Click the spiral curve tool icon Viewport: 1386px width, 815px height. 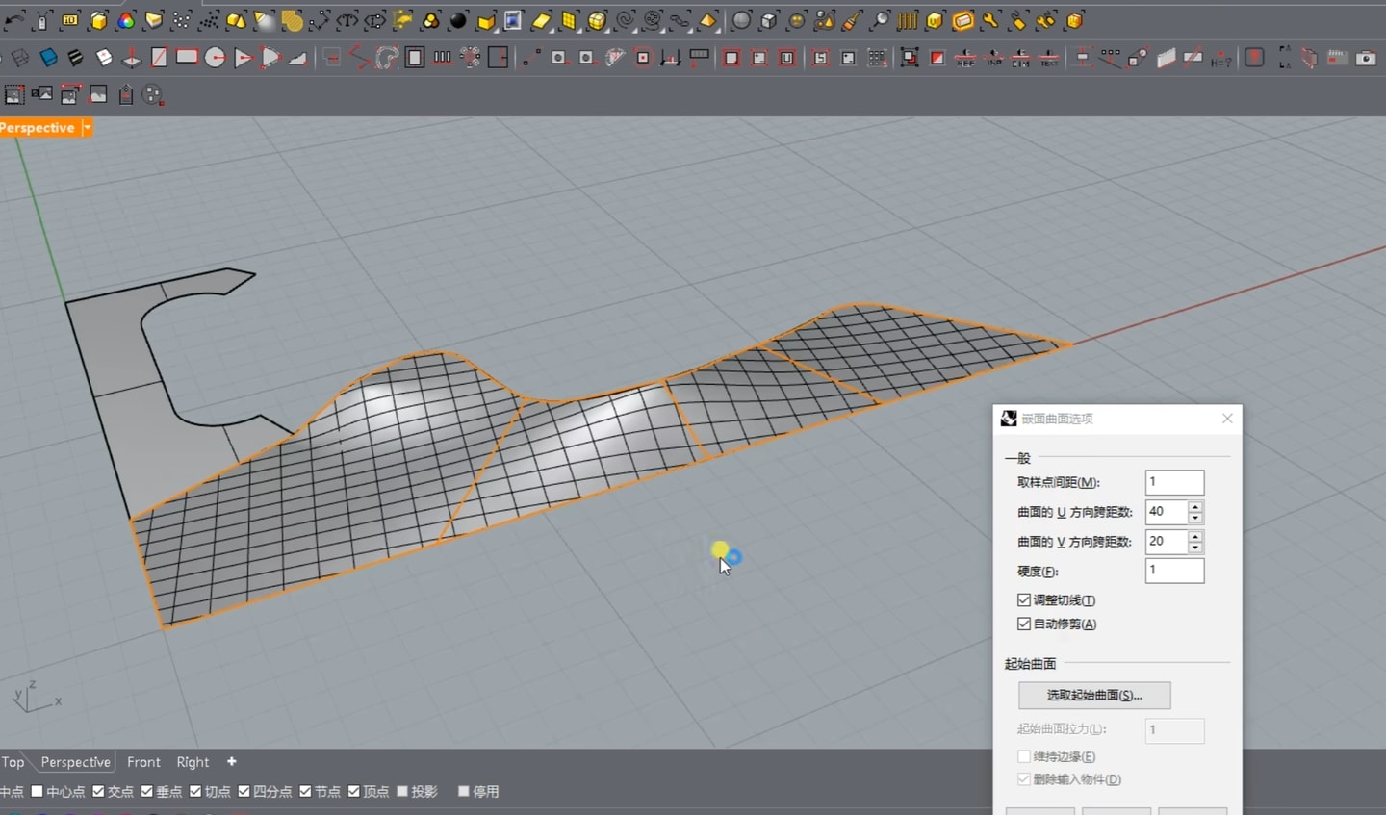pyautogui.click(x=625, y=20)
